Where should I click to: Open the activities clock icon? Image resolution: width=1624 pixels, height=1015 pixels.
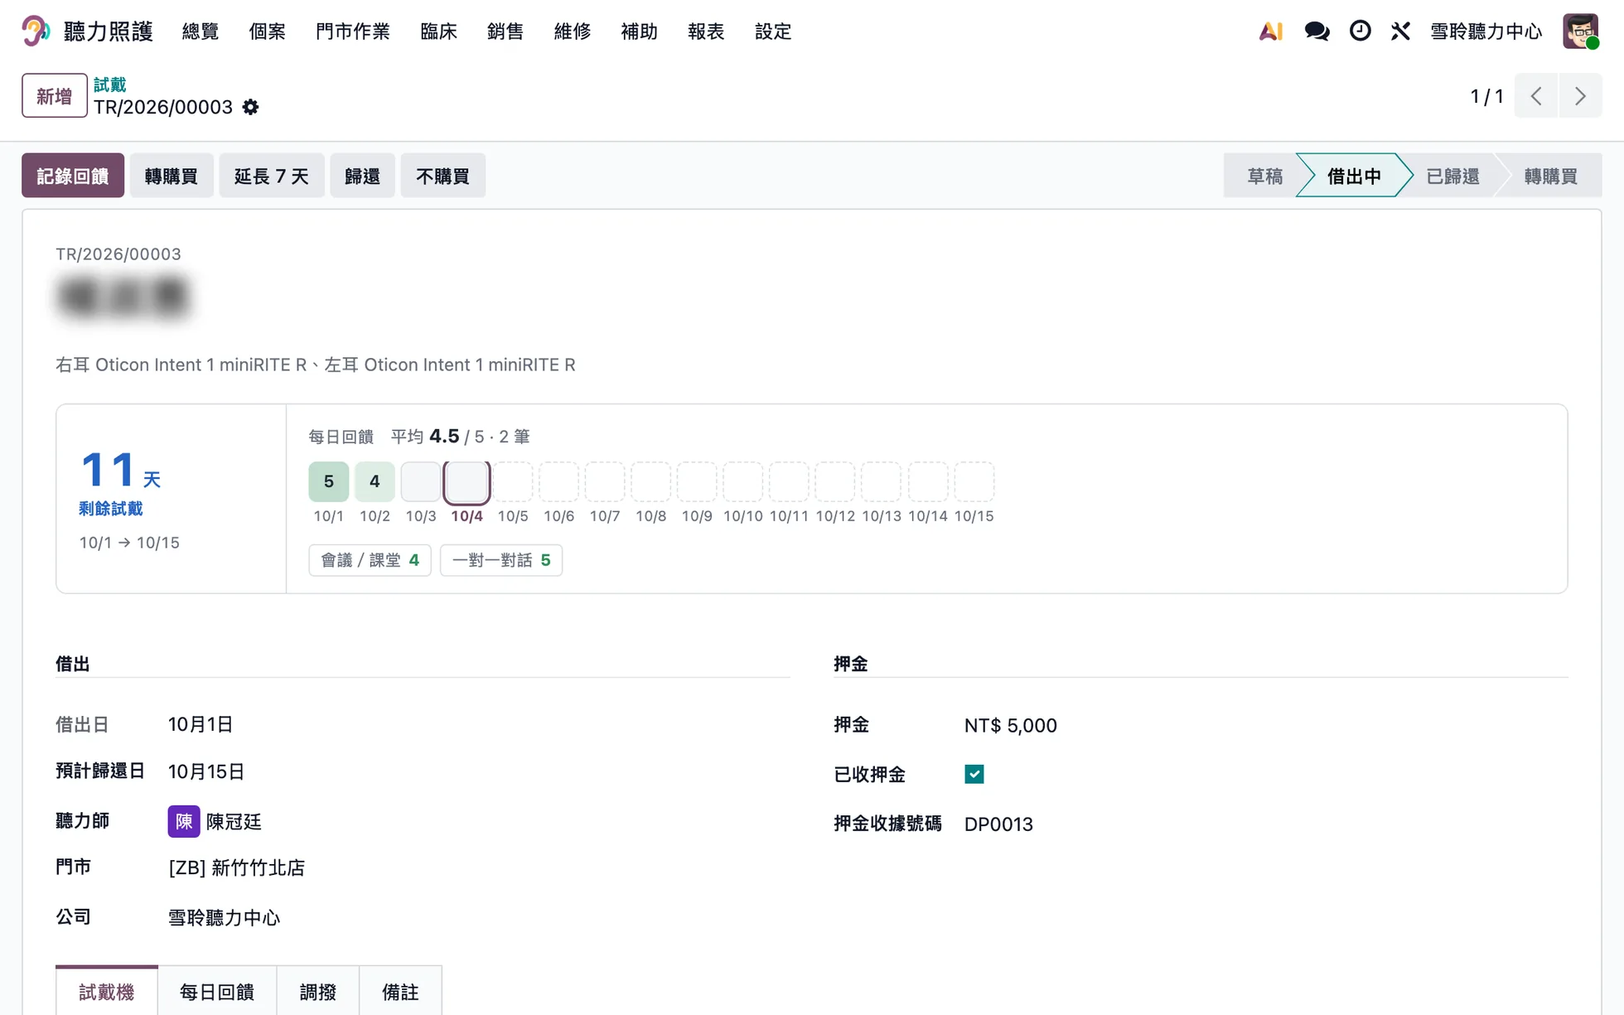click(x=1360, y=31)
